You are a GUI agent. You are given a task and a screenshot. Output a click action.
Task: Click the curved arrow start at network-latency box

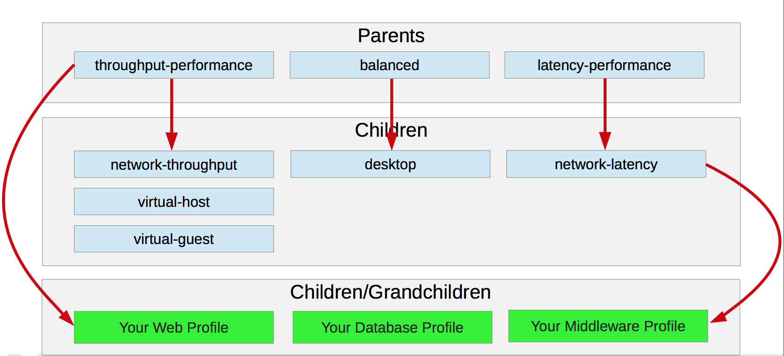point(709,165)
